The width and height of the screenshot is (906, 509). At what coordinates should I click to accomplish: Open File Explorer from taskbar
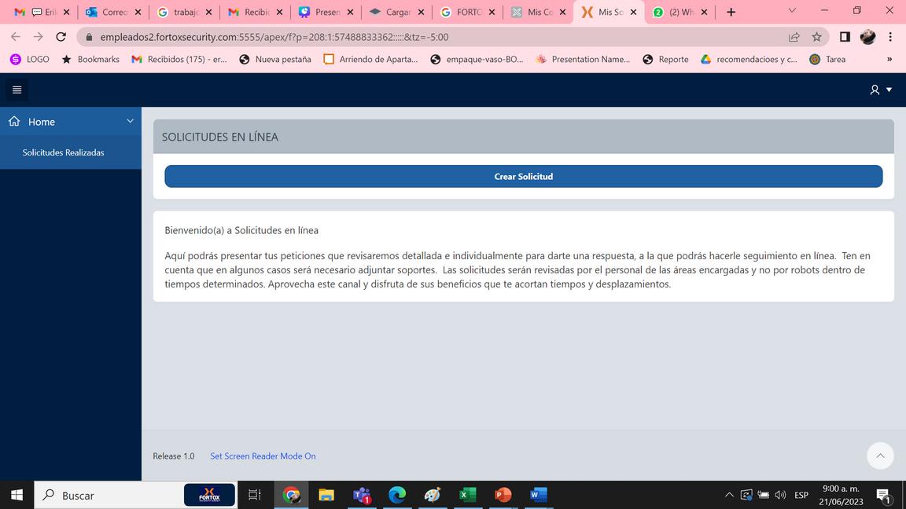(326, 495)
